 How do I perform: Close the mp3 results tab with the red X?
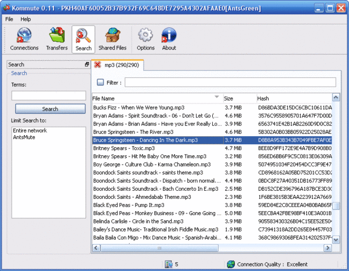coord(98,65)
